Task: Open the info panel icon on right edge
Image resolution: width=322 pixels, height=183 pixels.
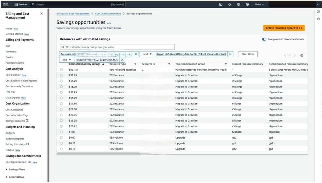Action: 318,12
